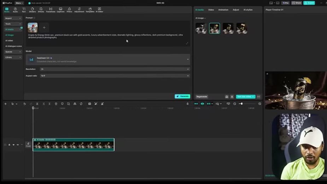The image size is (327, 184).
Task: Click the Regenerate button
Action: click(x=202, y=97)
